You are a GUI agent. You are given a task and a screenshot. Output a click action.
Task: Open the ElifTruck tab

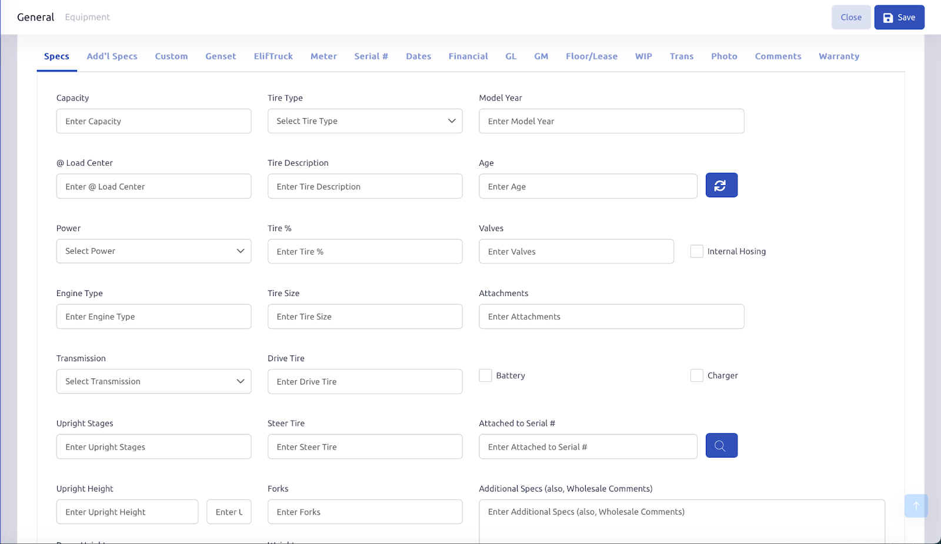(x=273, y=56)
